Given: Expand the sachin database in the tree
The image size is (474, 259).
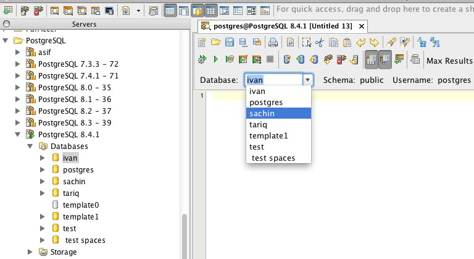Looking at the screenshot, I should pyautogui.click(x=43, y=182).
